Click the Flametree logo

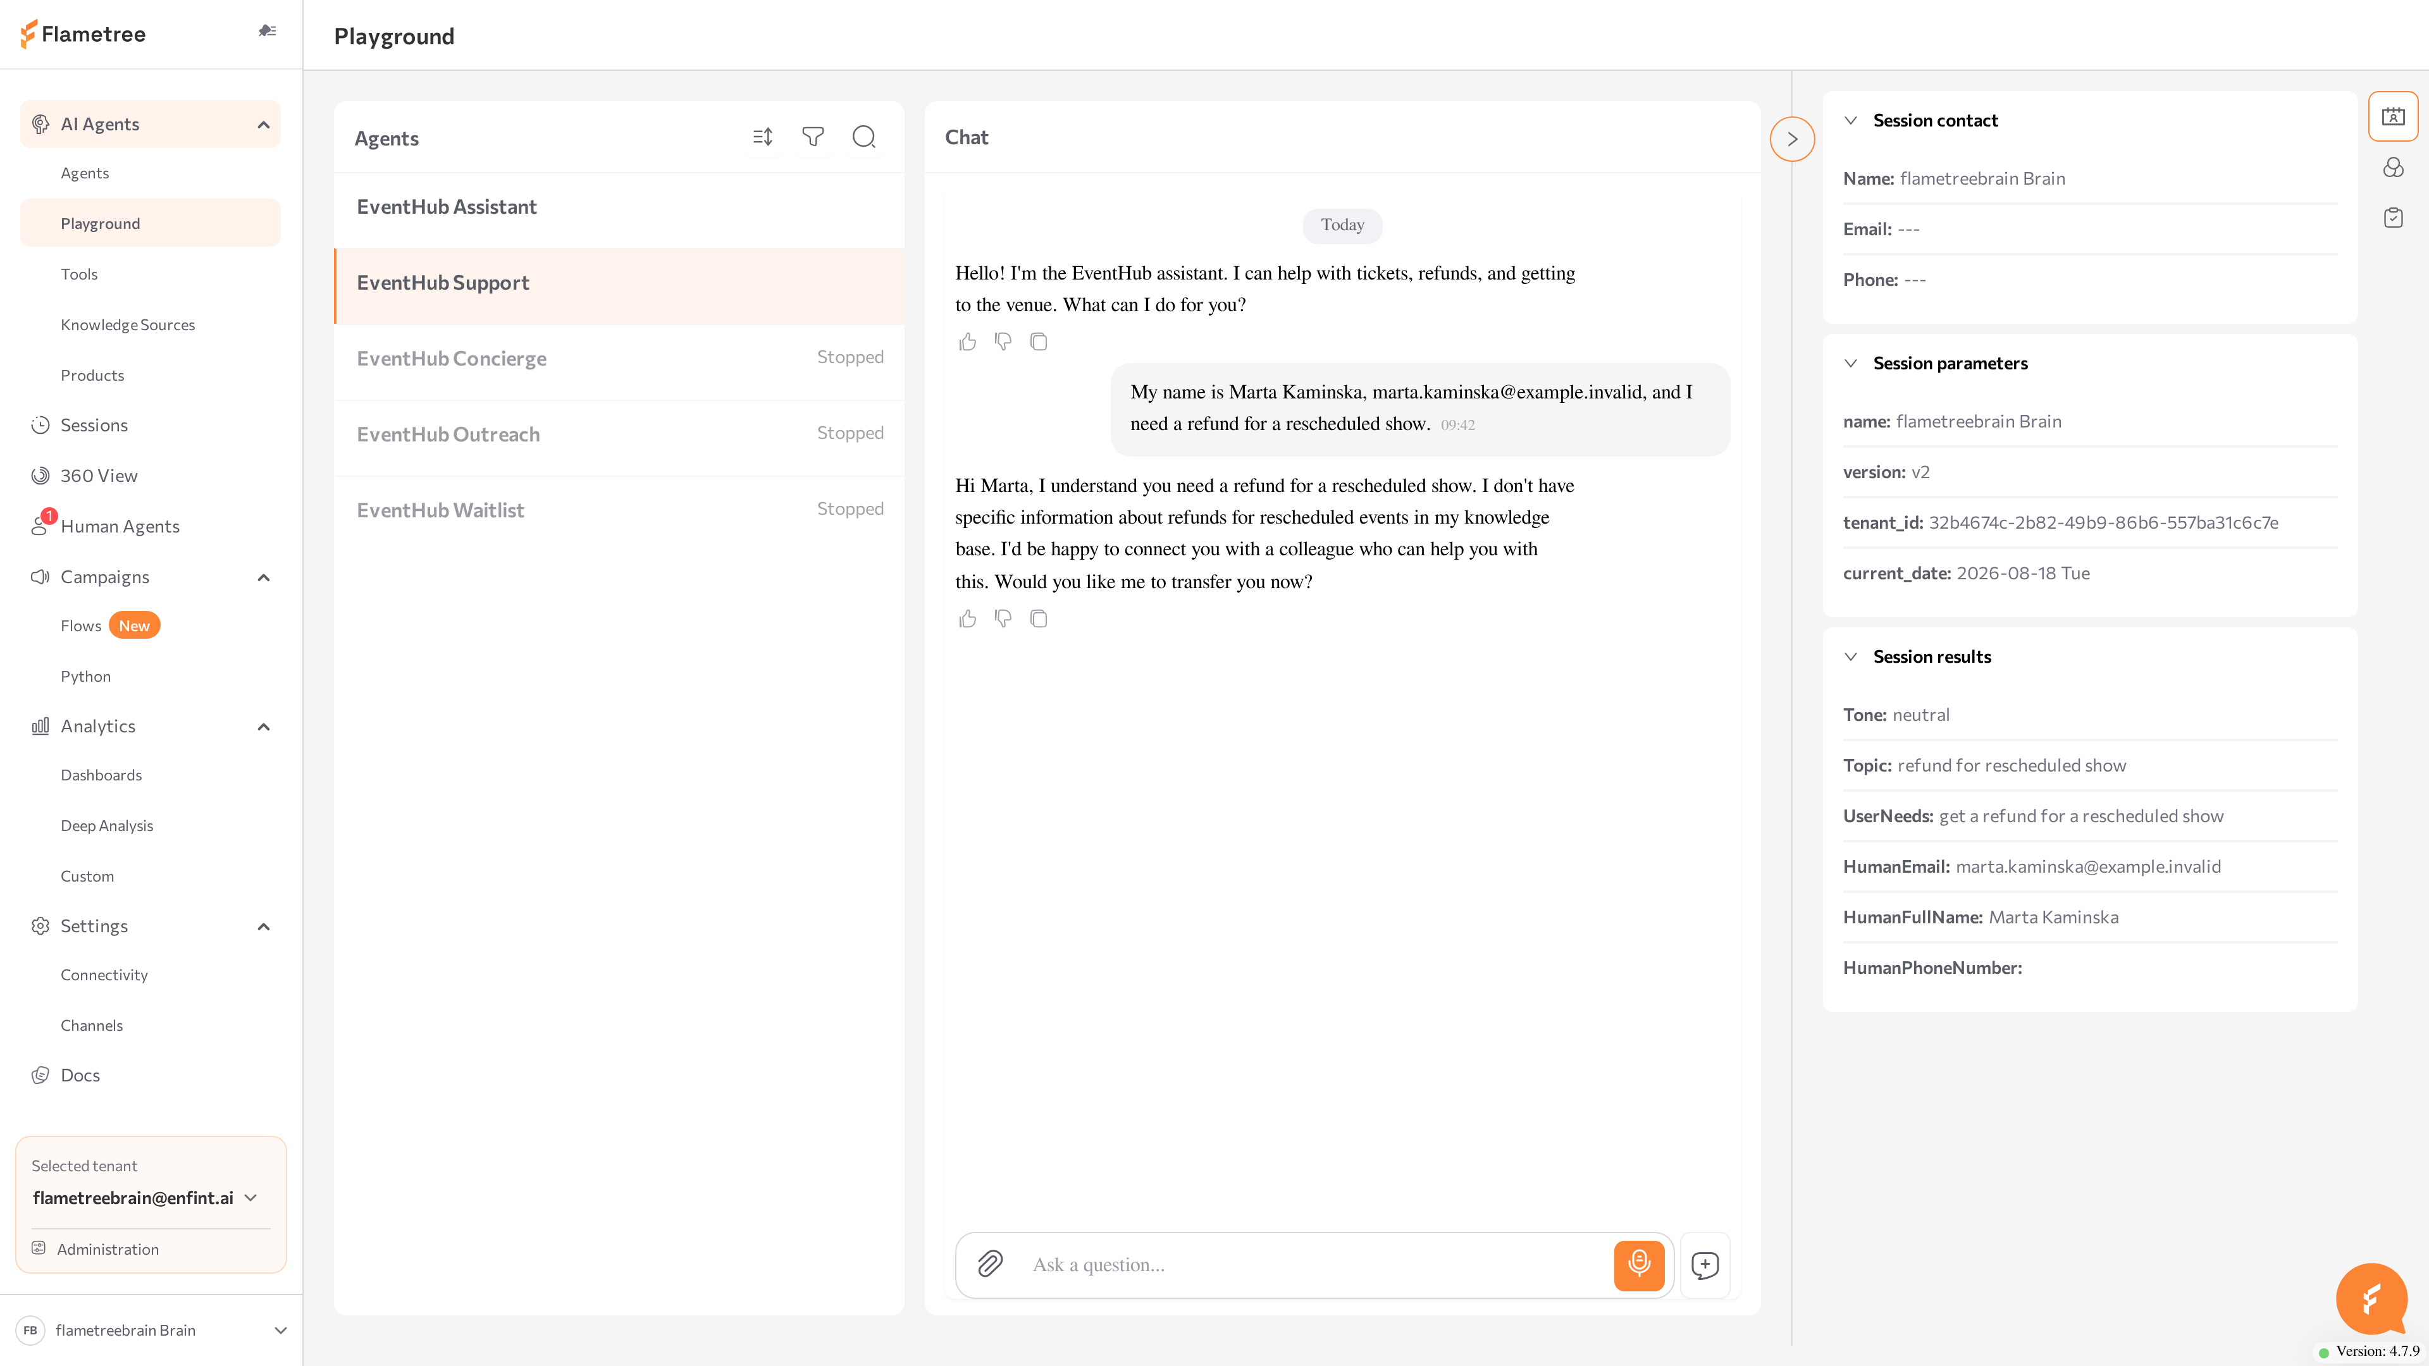coord(83,34)
